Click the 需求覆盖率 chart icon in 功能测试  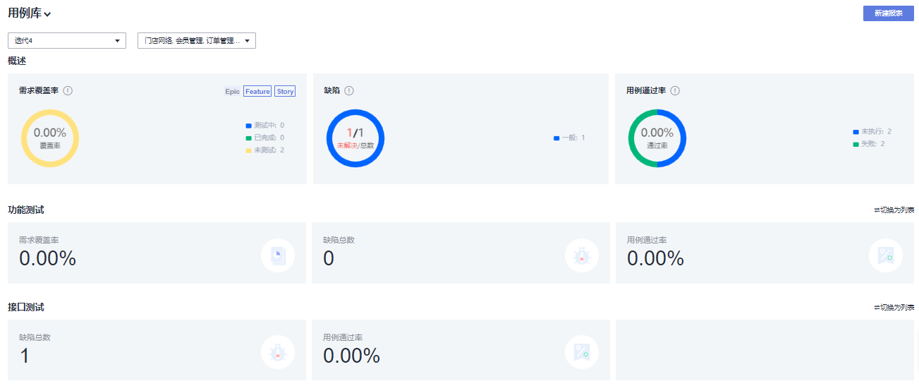point(278,255)
